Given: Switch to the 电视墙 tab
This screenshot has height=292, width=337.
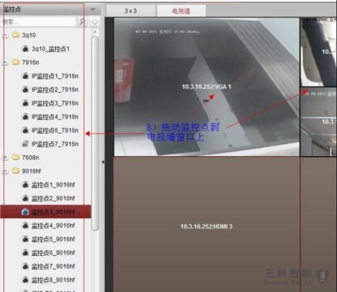Looking at the screenshot, I should pos(181,11).
